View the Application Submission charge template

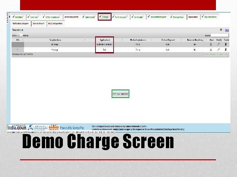[211, 44]
